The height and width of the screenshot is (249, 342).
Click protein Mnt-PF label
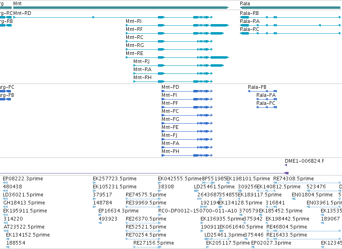pyautogui.click(x=170, y=103)
